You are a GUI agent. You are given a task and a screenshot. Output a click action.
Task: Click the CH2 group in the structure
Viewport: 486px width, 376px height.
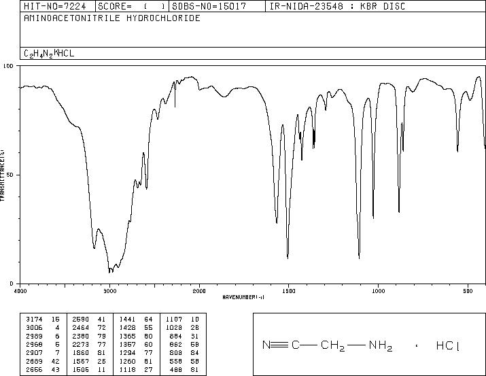[x=332, y=345]
